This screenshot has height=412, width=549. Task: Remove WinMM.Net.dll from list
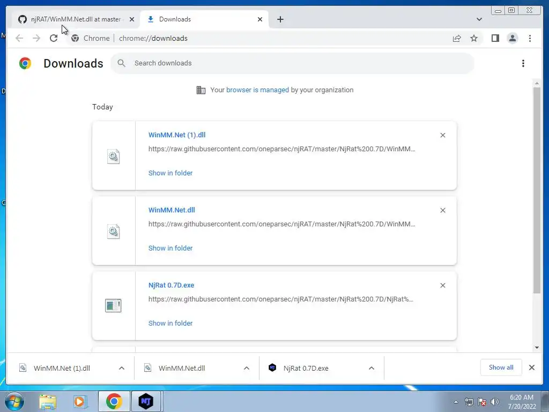pyautogui.click(x=442, y=210)
